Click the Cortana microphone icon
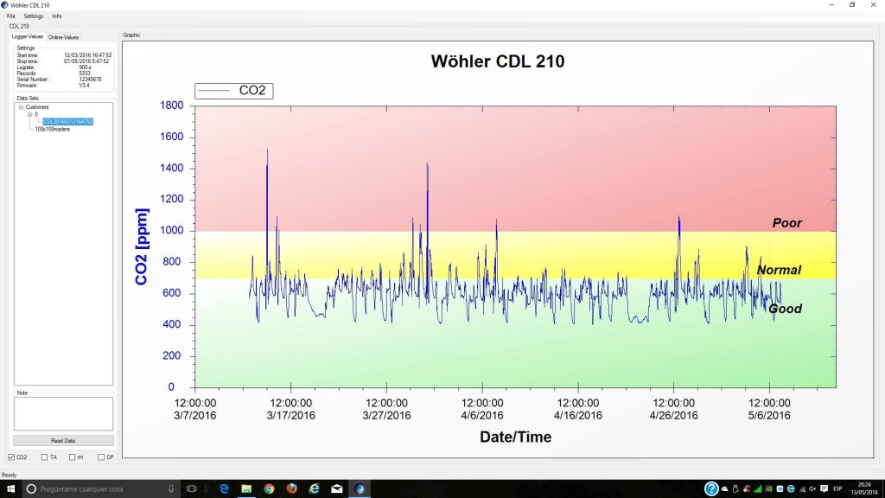885x498 pixels. click(x=171, y=489)
